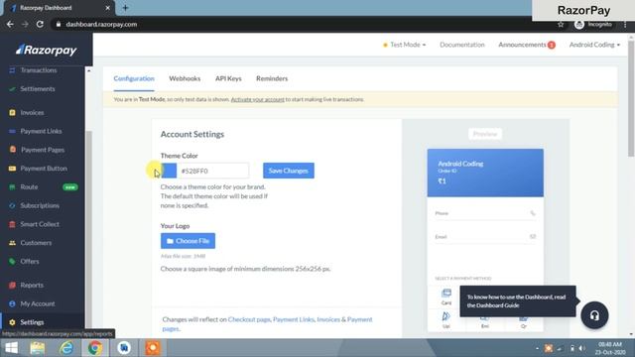
Task: Open Subscriptions sidebar icon
Action: pos(12,205)
